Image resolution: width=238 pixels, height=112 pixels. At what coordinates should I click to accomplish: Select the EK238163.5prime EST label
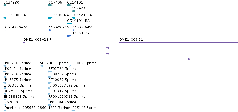tap(19, 97)
